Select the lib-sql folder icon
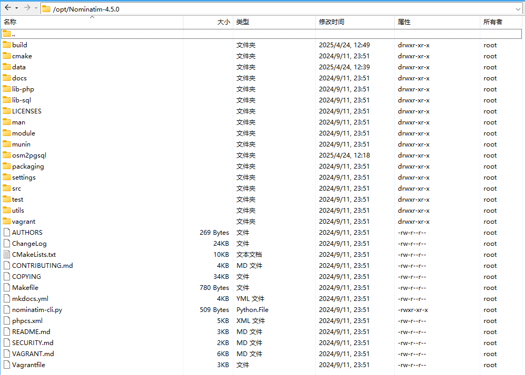The width and height of the screenshot is (525, 375). [x=7, y=100]
